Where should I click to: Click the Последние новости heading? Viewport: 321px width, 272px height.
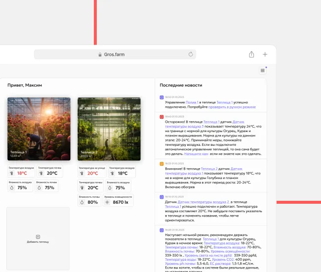[x=181, y=85]
